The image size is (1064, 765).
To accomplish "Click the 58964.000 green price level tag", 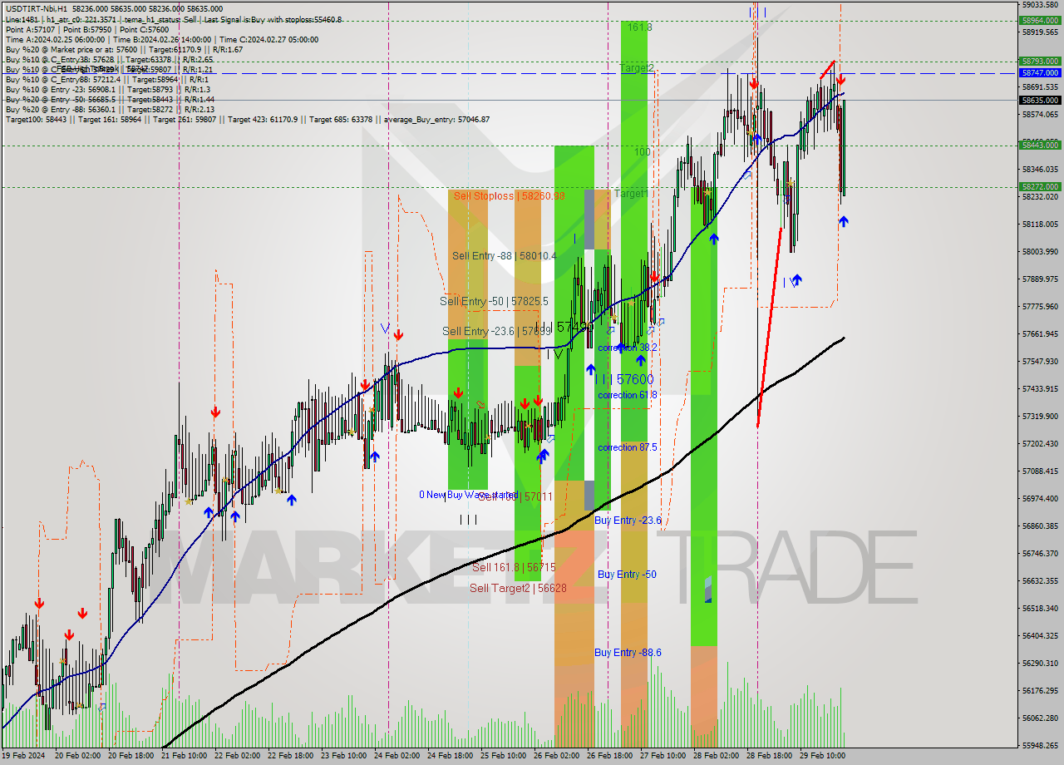I will [x=1040, y=20].
